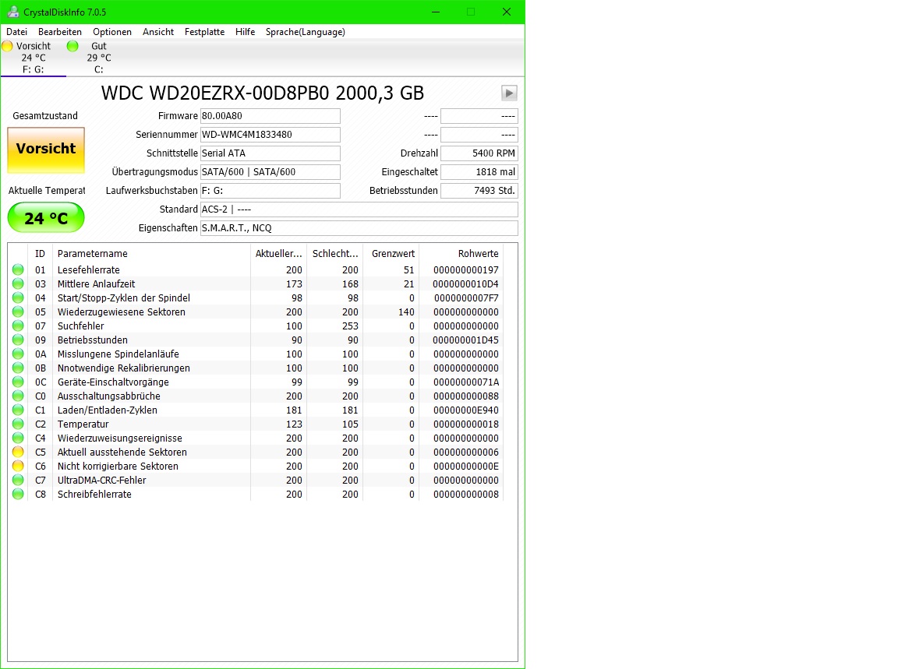
Task: Click raw value 000000000197
Action: tap(466, 269)
